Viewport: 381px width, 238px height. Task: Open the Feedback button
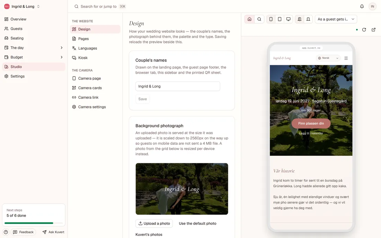[x=23, y=232]
